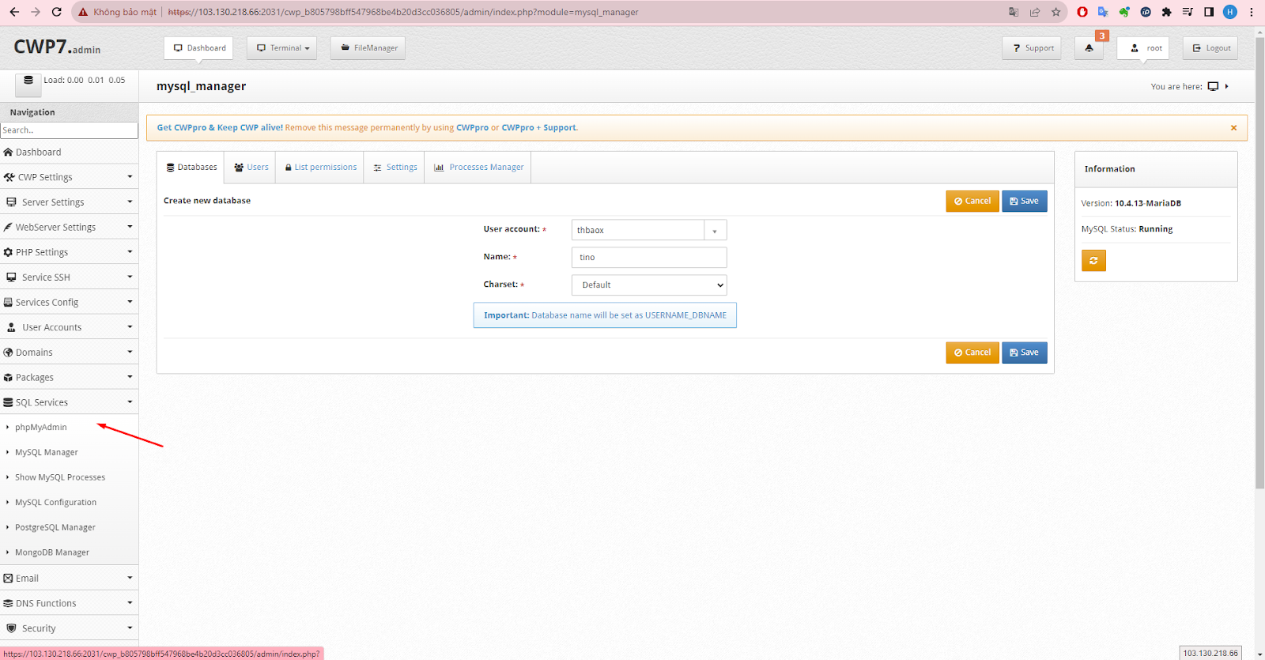The image size is (1265, 660).
Task: Follow the CWPpro + Support link
Action: click(538, 128)
